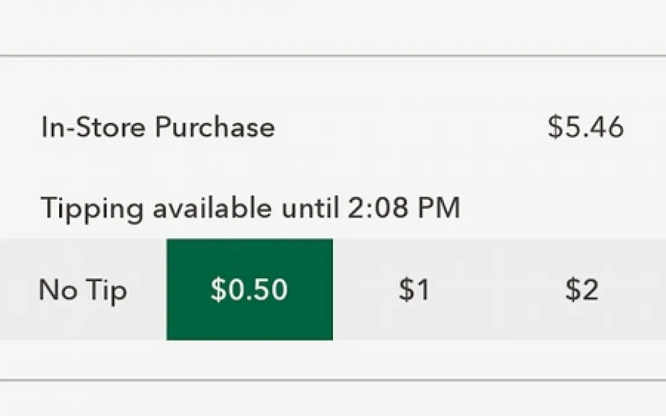Click the $5.46 purchase total
666x416 pixels.
[x=586, y=127]
